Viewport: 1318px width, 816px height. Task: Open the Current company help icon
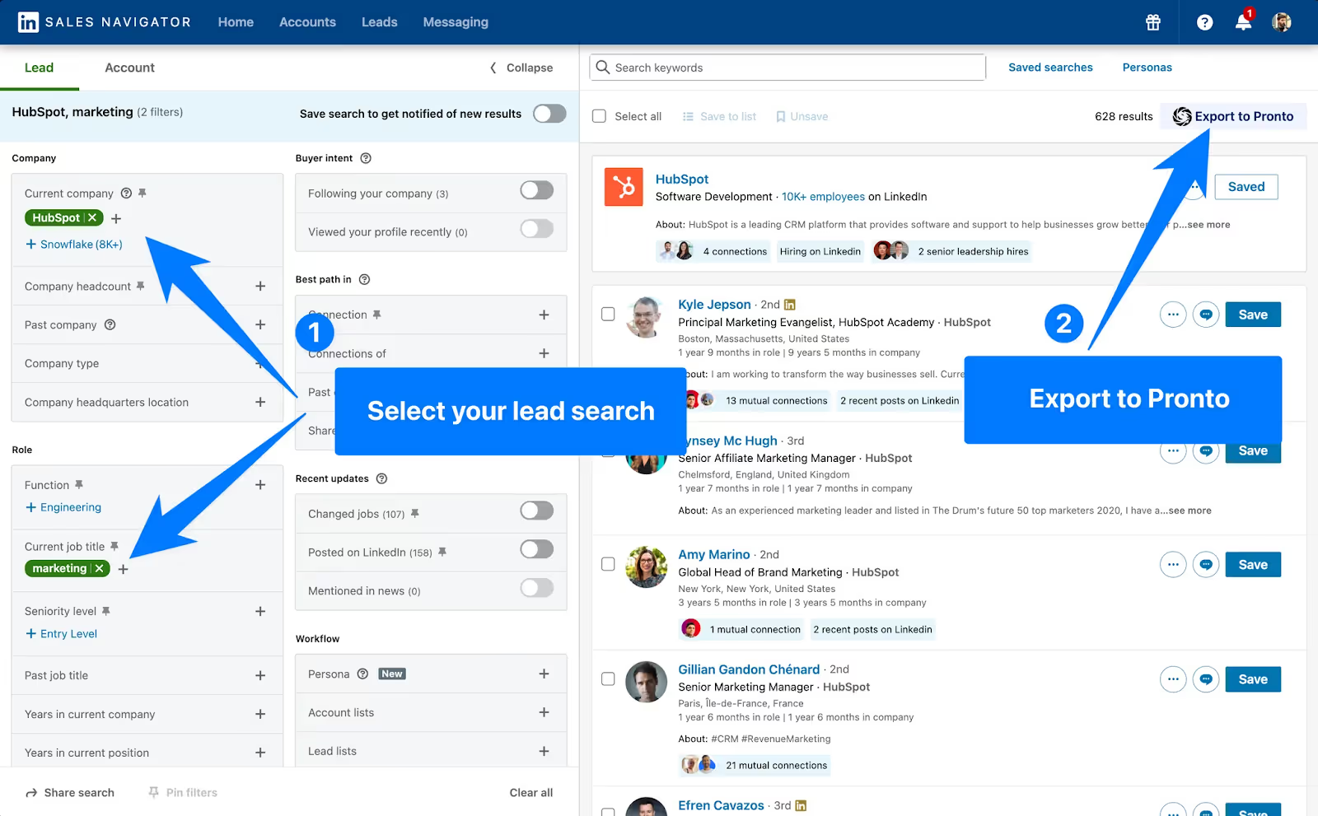point(126,194)
